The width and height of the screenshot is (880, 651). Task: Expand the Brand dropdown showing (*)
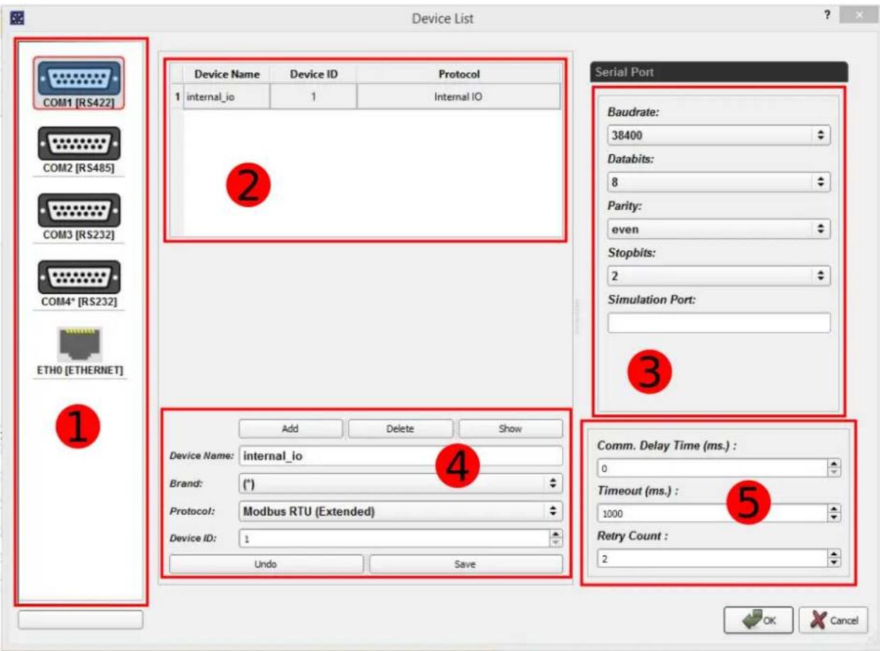click(400, 484)
